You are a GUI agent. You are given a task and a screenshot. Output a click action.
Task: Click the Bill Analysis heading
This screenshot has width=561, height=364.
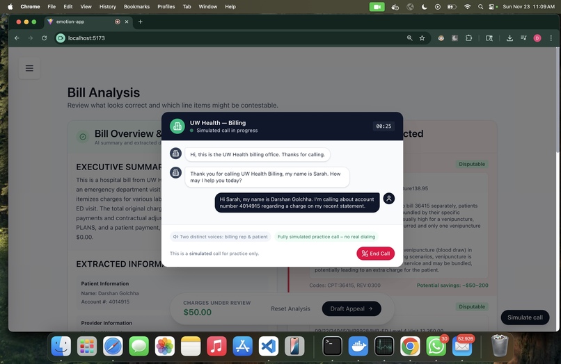104,92
